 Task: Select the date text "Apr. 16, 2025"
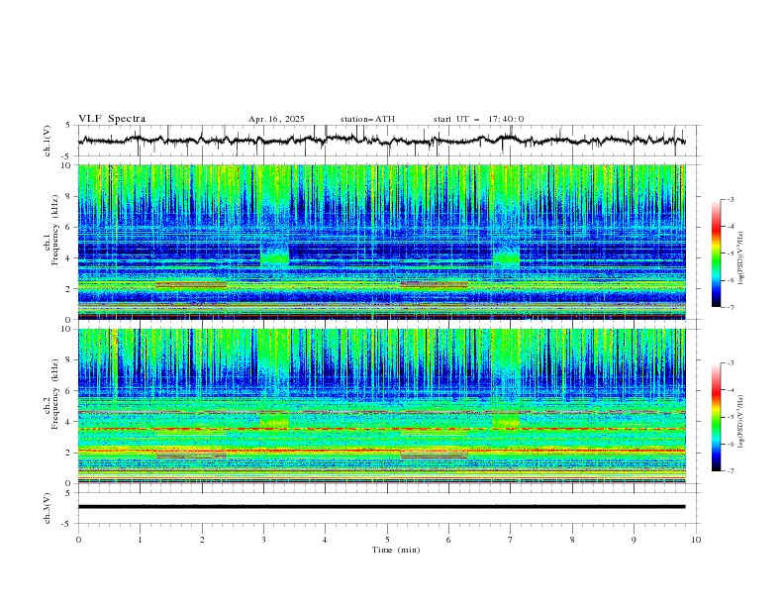point(276,119)
